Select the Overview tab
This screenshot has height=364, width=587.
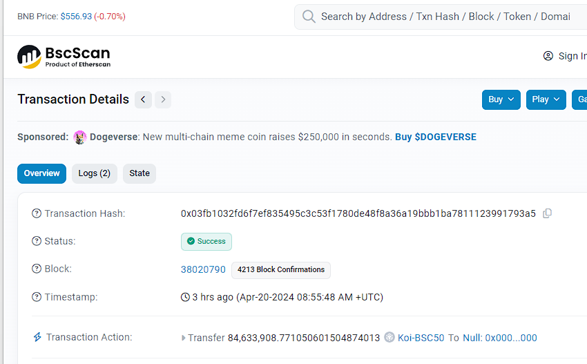tap(41, 173)
